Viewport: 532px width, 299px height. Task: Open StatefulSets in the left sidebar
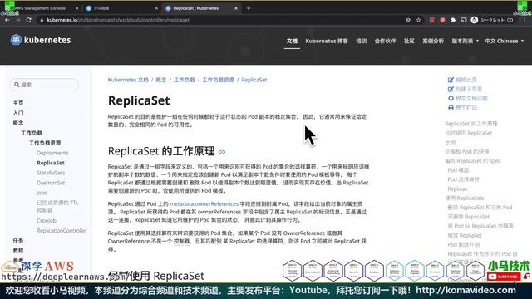51,173
